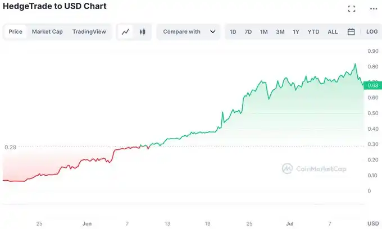This screenshot has width=382, height=229.
Task: Set chart range to 1M
Action: coord(263,32)
